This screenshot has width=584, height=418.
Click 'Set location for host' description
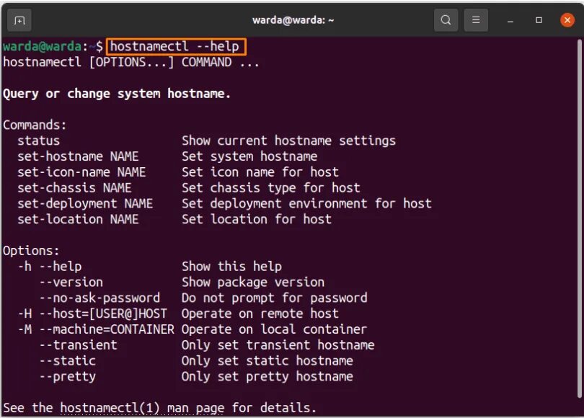pos(257,219)
